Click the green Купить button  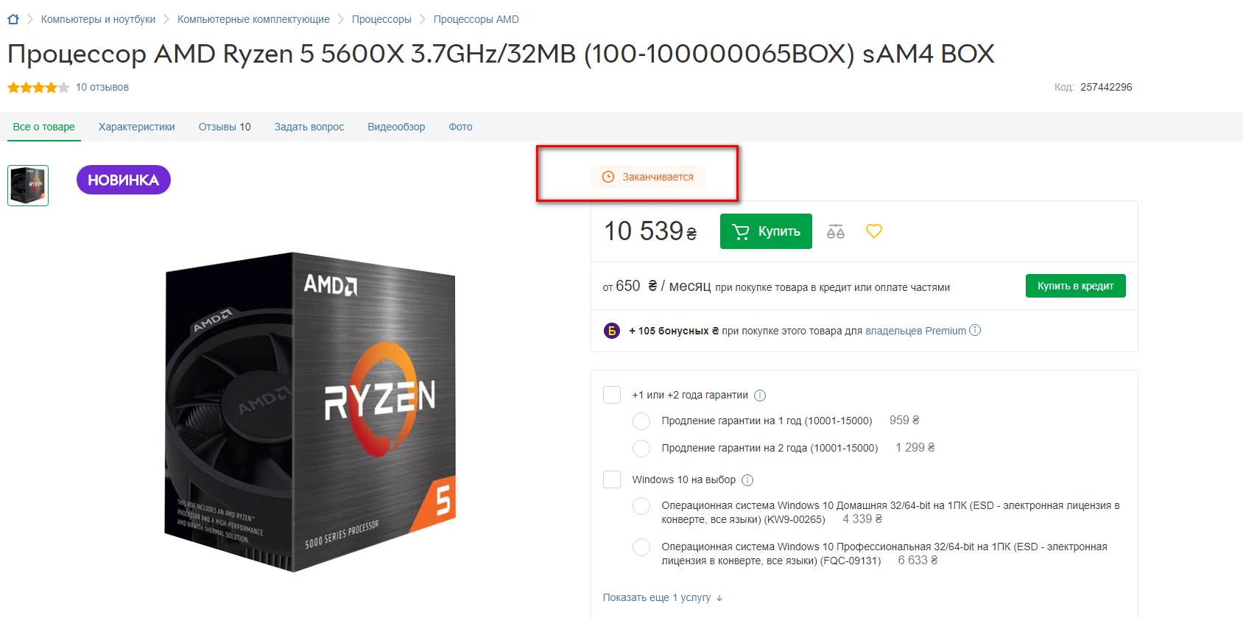click(766, 231)
